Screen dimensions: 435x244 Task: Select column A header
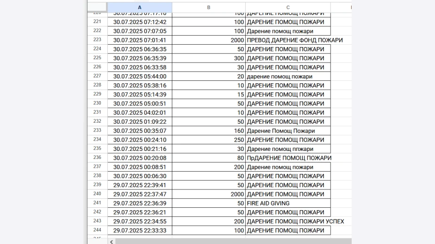pos(139,8)
